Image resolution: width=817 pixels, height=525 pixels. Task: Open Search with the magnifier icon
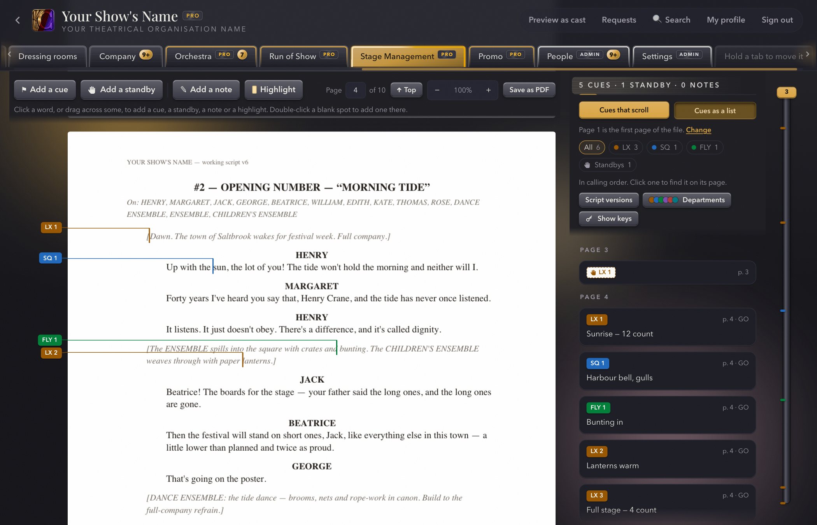coord(671,20)
